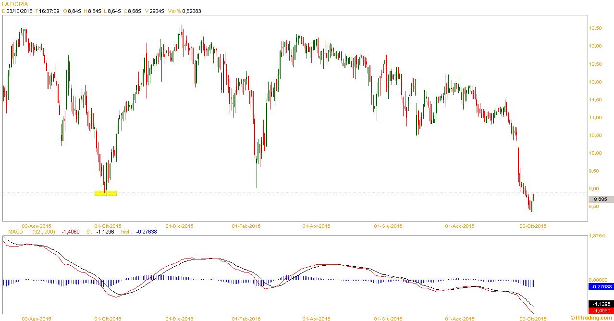This screenshot has width=614, height=321.
Task: Select the 01-Giu-2016 date on price axis
Action: pos(388,225)
